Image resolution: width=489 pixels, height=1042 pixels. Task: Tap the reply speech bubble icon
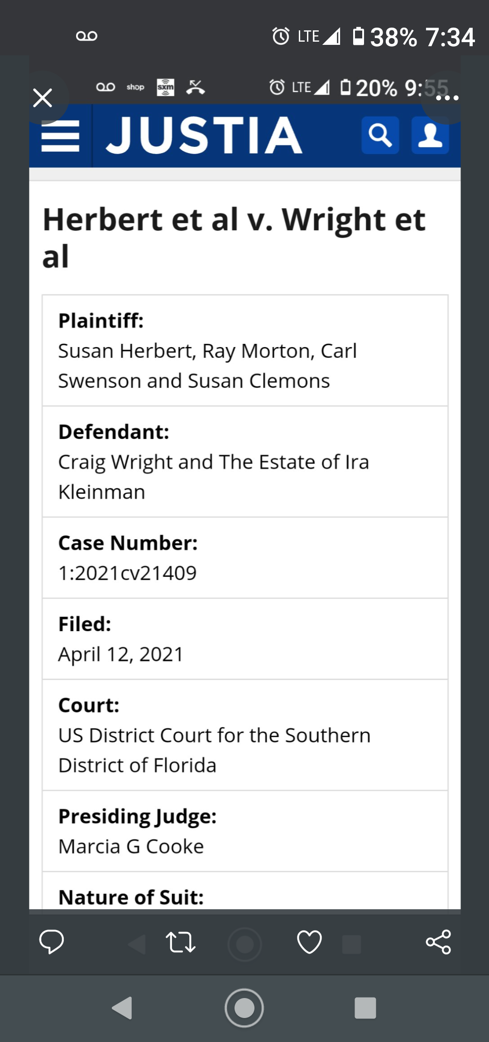pos(51,941)
